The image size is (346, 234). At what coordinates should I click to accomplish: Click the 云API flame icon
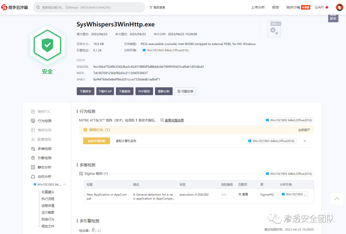click(327, 7)
